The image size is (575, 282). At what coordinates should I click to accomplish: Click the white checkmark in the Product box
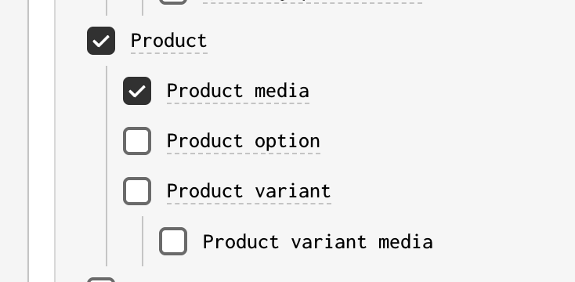coord(101,41)
